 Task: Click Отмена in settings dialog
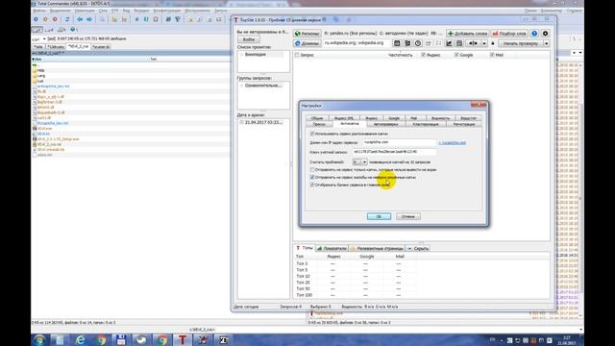point(407,216)
